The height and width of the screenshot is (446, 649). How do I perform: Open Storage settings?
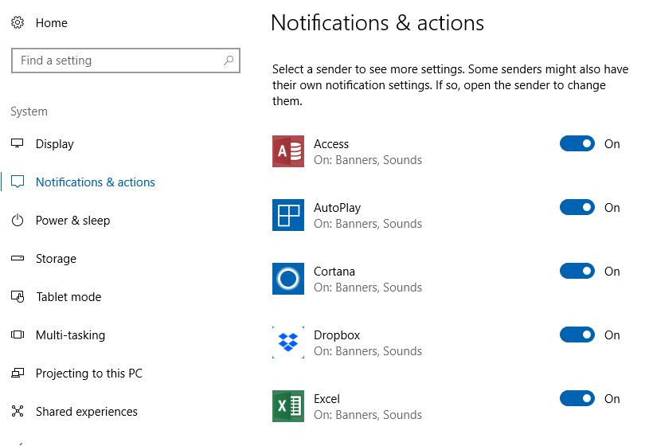(56, 259)
